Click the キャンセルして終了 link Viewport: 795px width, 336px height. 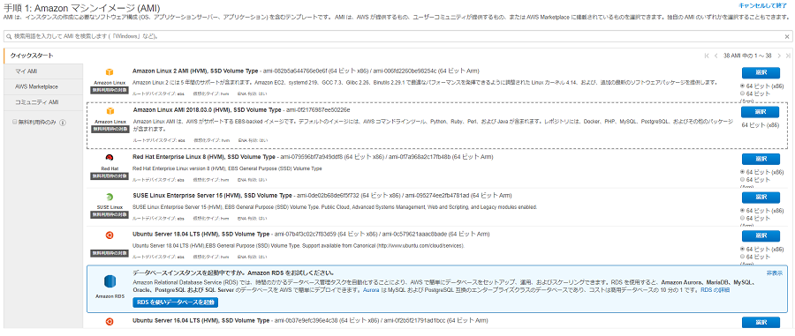[763, 6]
